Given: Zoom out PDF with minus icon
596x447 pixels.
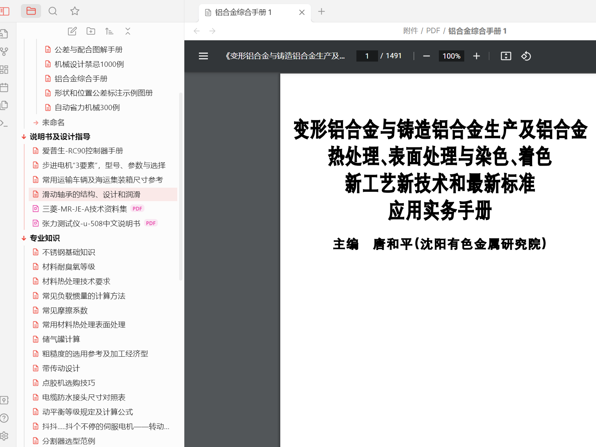Looking at the screenshot, I should point(427,56).
